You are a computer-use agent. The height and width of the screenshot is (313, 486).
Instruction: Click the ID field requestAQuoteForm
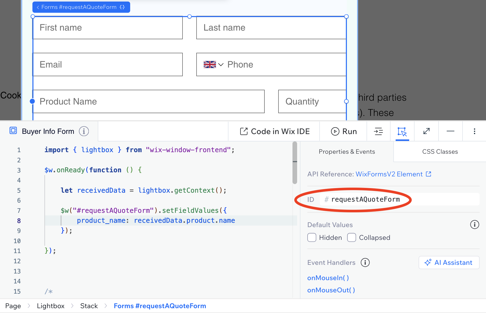tap(365, 199)
